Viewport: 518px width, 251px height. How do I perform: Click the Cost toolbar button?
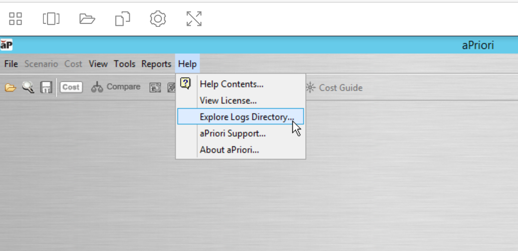pos(71,87)
